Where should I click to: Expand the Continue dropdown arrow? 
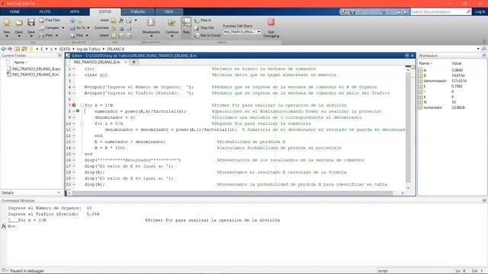tap(172, 36)
